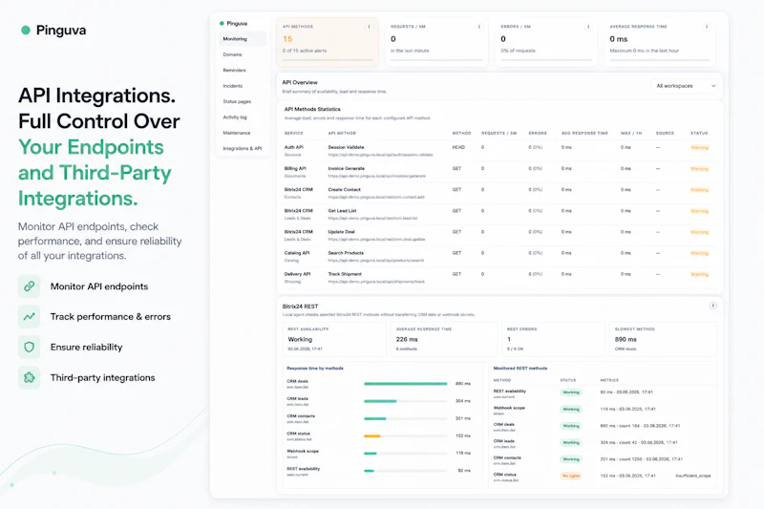
Task: Click the Slowest Method 890 ms card
Action: click(663, 339)
